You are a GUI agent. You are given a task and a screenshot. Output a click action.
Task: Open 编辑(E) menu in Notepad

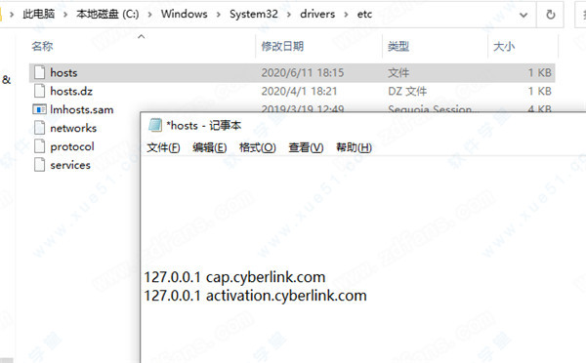coord(210,147)
